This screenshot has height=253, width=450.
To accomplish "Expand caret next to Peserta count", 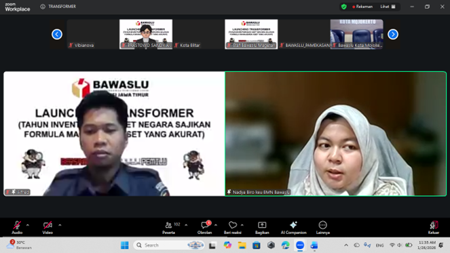I will pyautogui.click(x=186, y=225).
